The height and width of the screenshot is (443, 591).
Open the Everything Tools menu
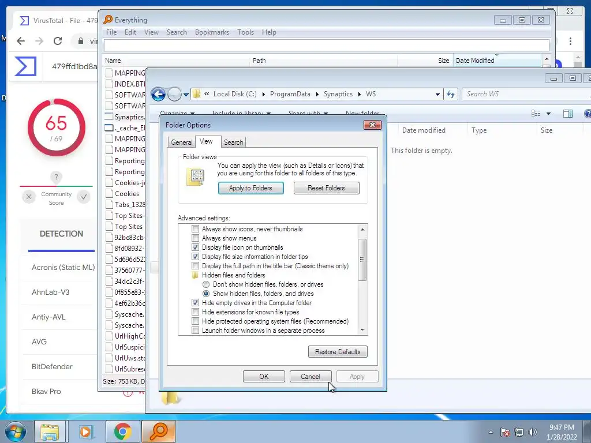click(x=245, y=32)
